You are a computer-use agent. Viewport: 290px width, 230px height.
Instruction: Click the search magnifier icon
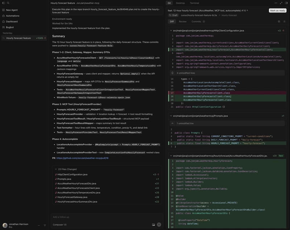(8, 3)
